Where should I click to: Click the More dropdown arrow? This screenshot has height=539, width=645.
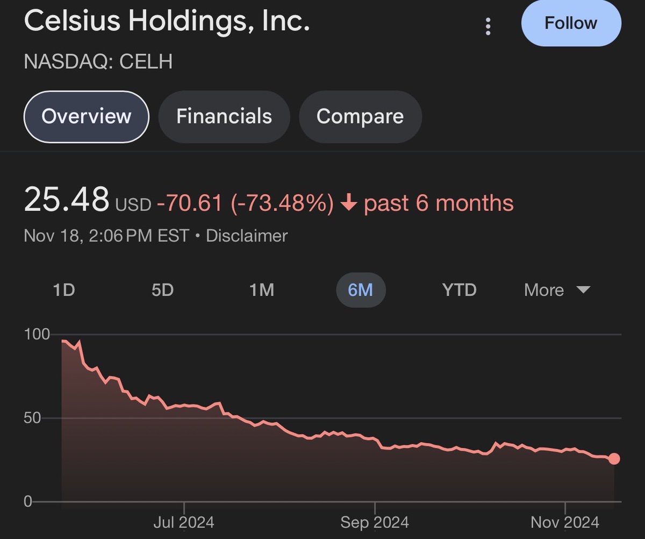click(583, 290)
